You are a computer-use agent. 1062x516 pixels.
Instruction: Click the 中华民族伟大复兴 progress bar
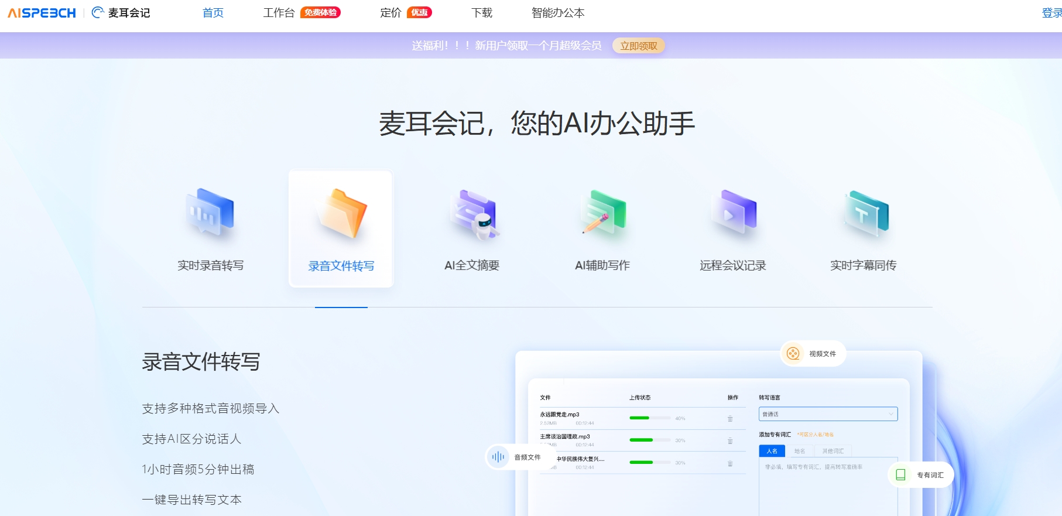coord(650,462)
